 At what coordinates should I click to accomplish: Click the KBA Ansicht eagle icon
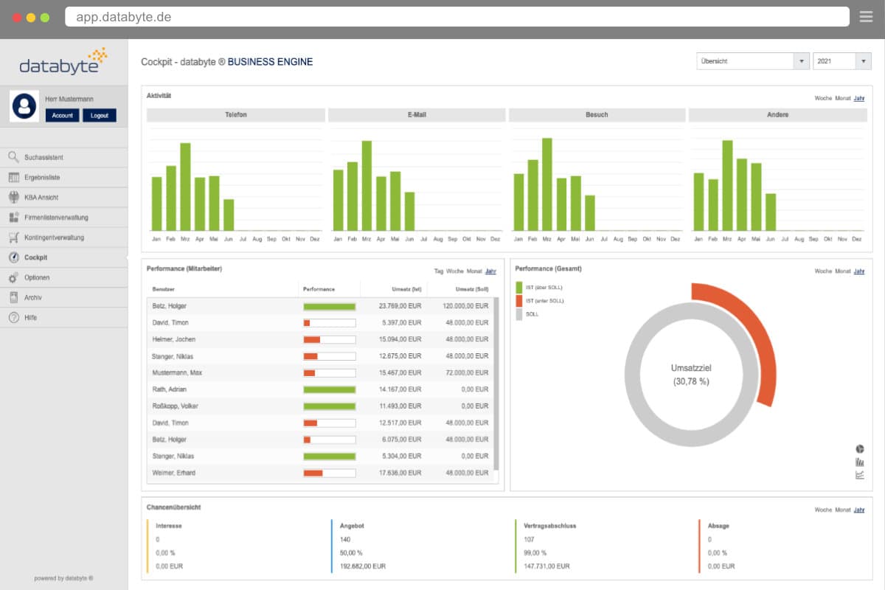pyautogui.click(x=13, y=197)
